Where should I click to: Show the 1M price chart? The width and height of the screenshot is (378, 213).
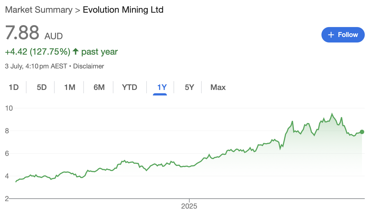click(70, 87)
